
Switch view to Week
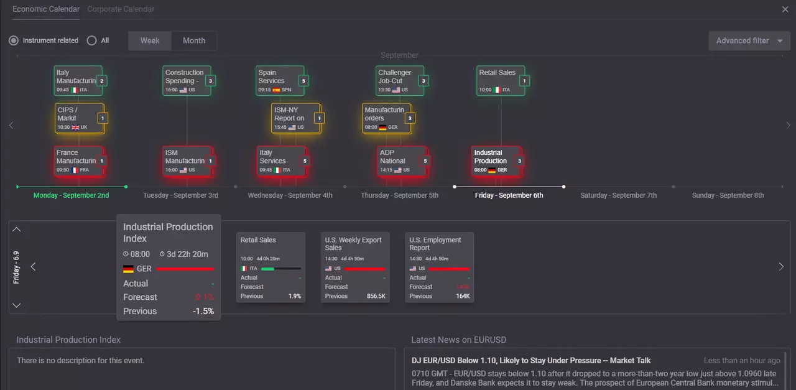(150, 40)
